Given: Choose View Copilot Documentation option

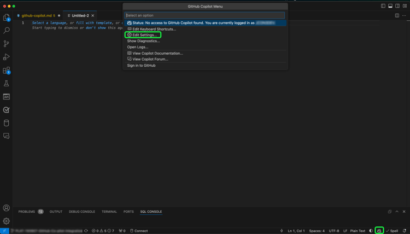Looking at the screenshot, I should tap(205, 54).
